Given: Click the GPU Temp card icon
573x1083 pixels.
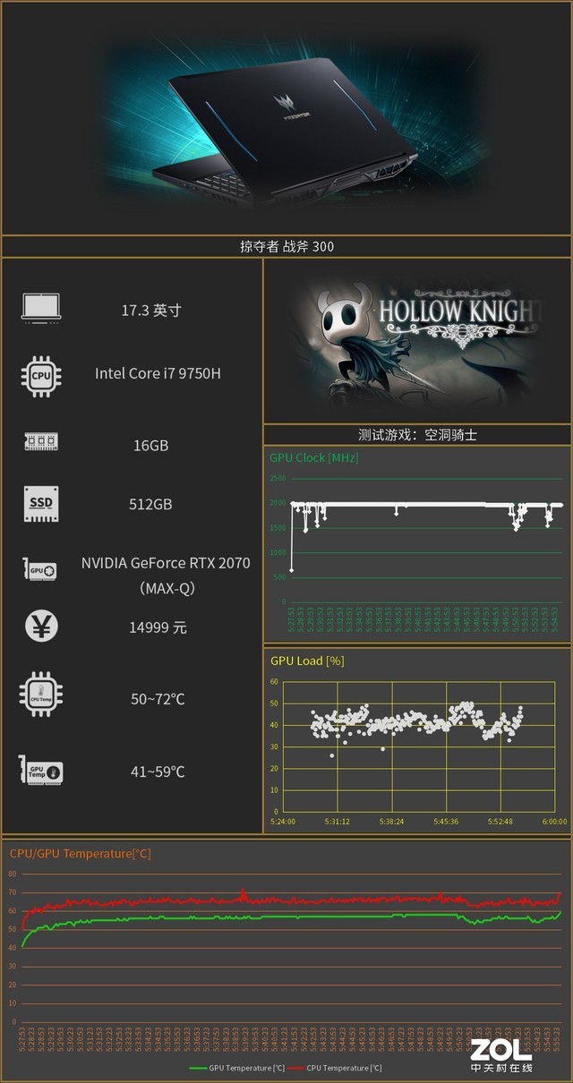Looking at the screenshot, I should pyautogui.click(x=40, y=771).
